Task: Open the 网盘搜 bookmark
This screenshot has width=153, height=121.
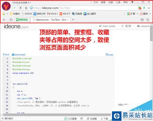Action: (77, 14)
